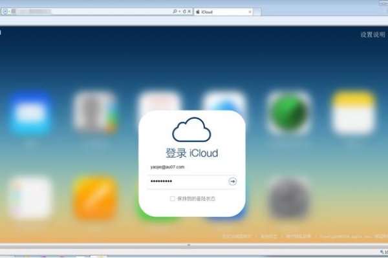The height and width of the screenshot is (258, 388).
Task: Open a new blank tab
Action: 257,12
